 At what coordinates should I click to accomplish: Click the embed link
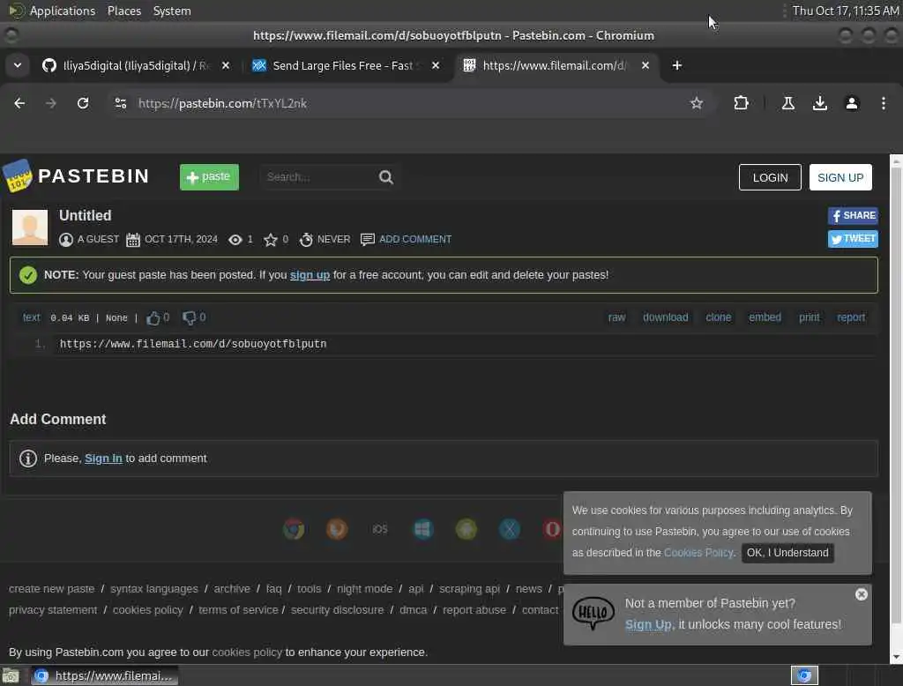pos(765,317)
